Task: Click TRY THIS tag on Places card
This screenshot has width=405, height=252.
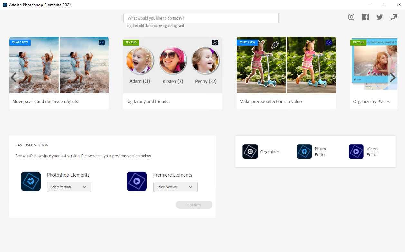Action: 358,42
